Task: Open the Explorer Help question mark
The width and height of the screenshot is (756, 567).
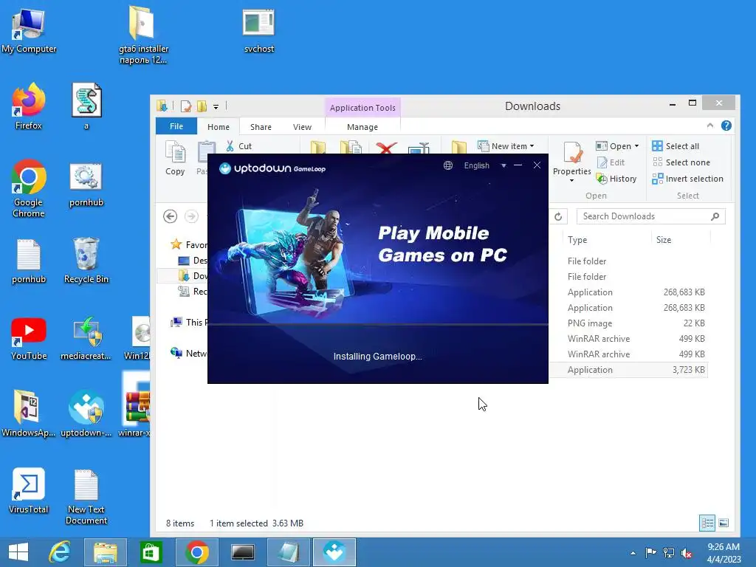Action: (726, 126)
